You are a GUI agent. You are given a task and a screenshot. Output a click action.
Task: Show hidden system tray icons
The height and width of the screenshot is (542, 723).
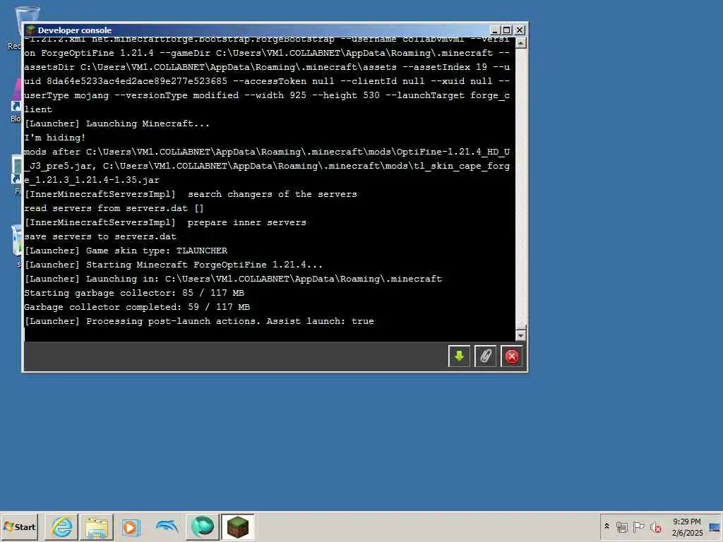(607, 526)
